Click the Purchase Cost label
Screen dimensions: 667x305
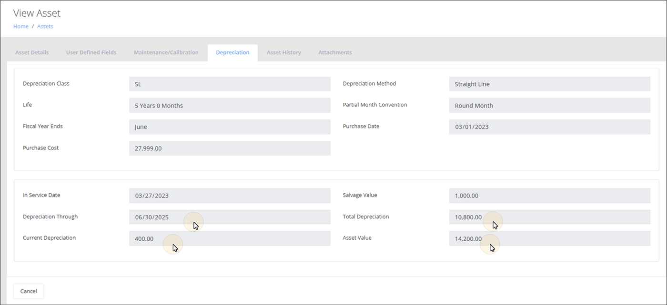pyautogui.click(x=41, y=148)
